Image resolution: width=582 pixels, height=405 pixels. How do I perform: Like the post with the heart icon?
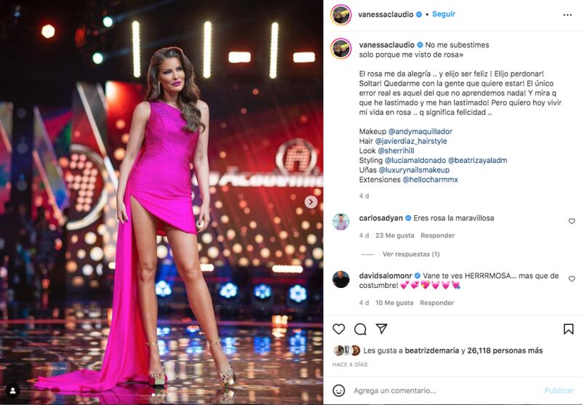(x=338, y=329)
